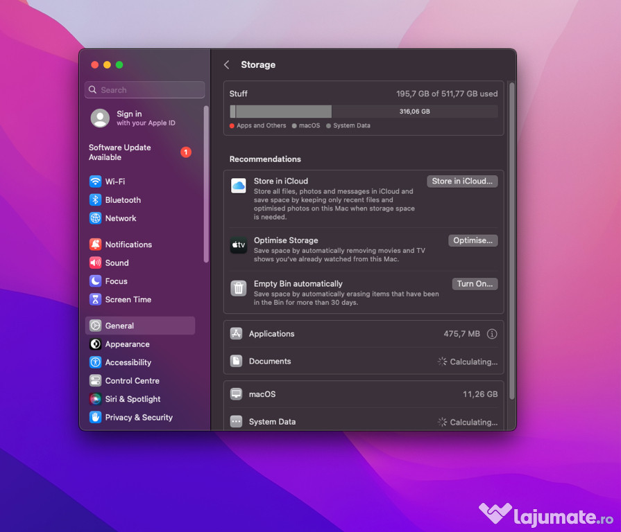Click the Appearance icon
Viewport: 621px width, 532px height.
[95, 344]
